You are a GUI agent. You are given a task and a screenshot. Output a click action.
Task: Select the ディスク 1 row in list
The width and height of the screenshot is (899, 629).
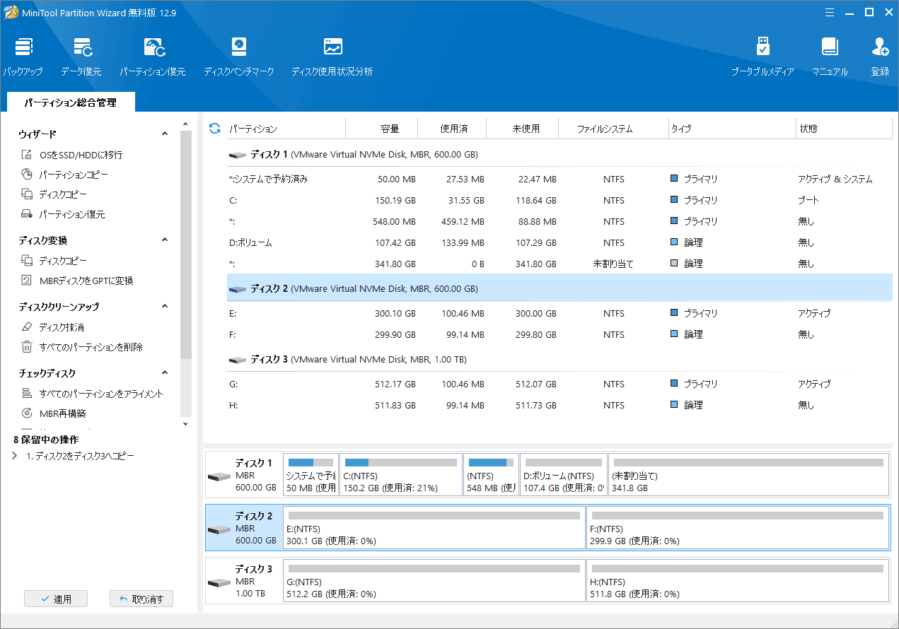[559, 154]
